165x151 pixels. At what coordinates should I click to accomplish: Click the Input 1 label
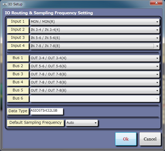point(18,22)
